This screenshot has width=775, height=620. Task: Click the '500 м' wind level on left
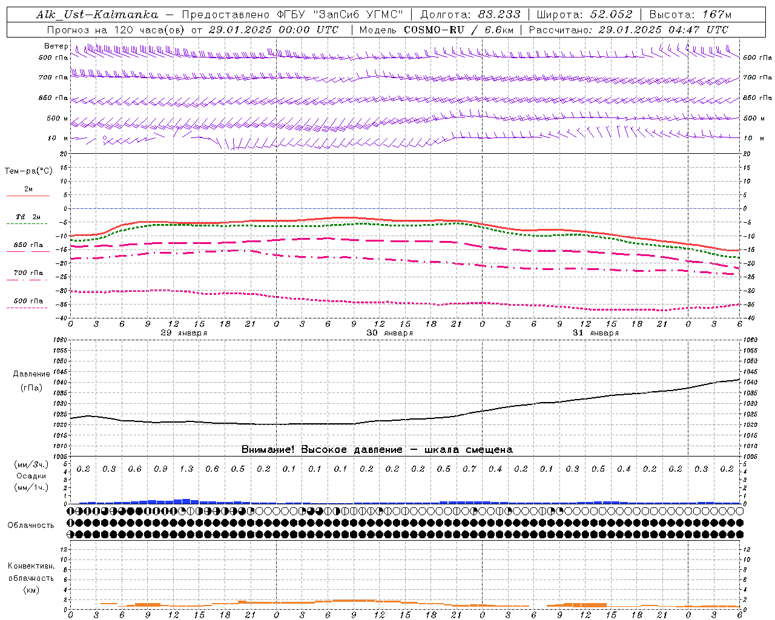pyautogui.click(x=58, y=118)
